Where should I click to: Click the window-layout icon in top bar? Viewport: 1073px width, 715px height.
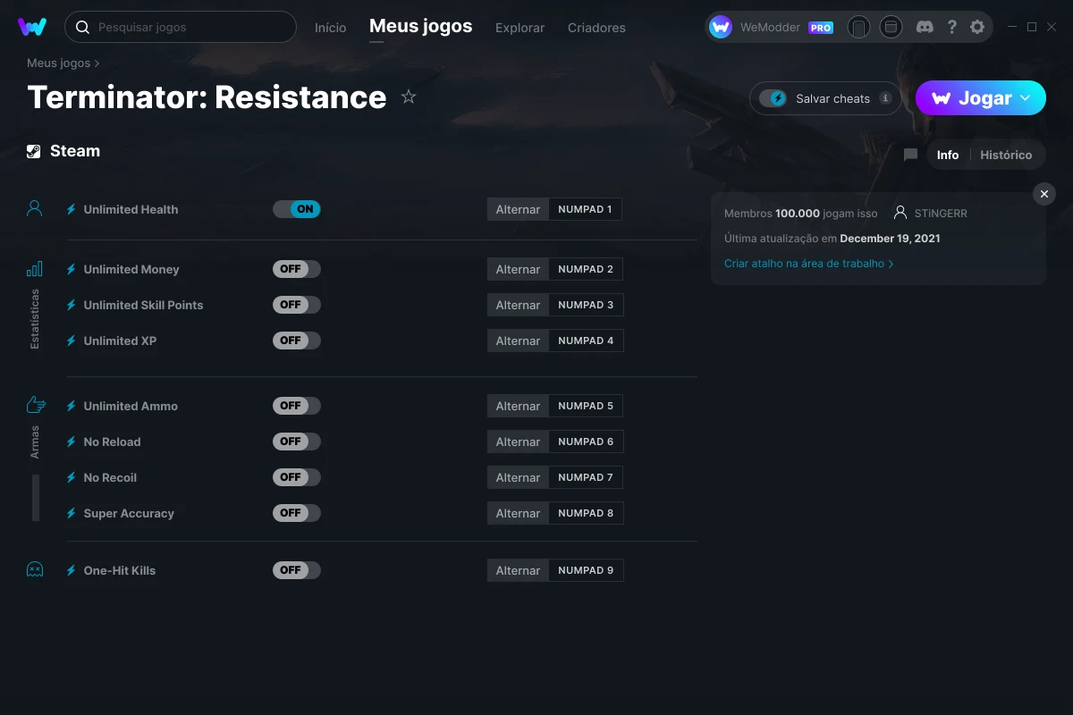(x=891, y=27)
